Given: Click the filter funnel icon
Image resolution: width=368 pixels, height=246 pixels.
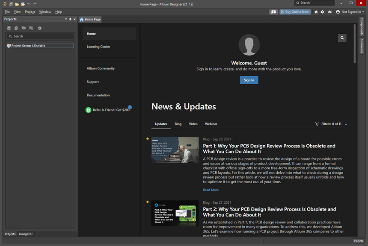Looking at the screenshot, I should tap(317, 124).
